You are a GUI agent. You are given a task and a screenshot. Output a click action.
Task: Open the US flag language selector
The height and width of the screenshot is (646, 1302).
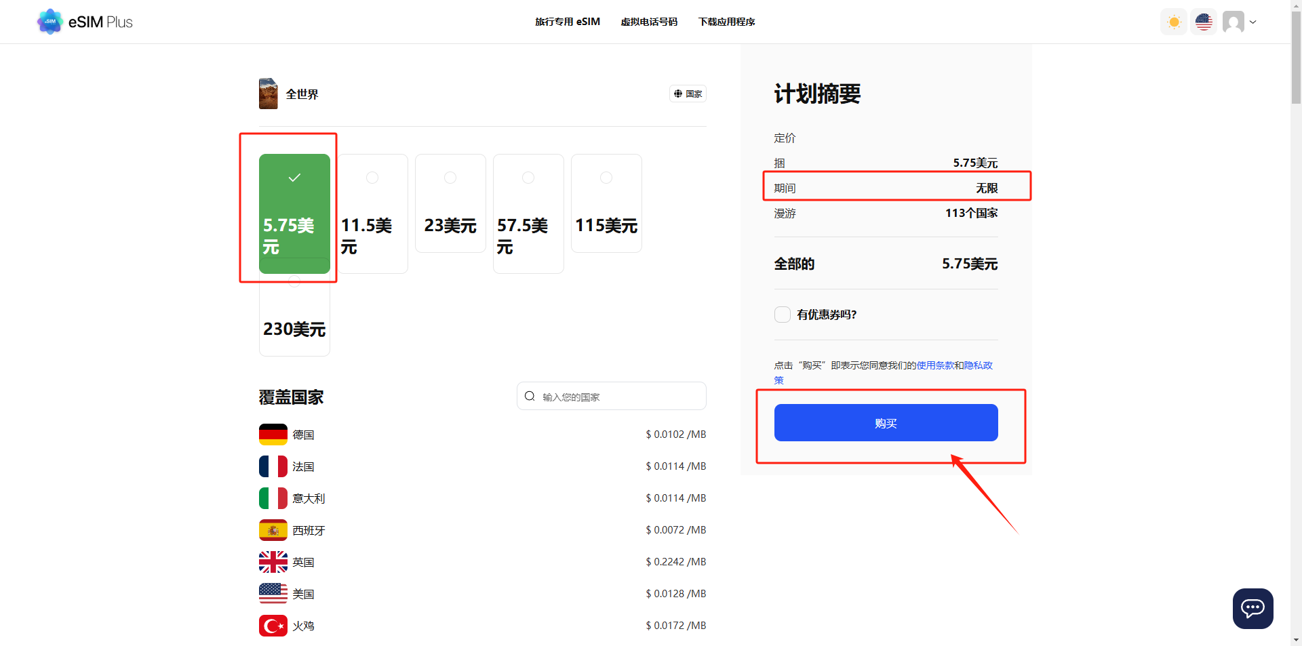(1204, 22)
